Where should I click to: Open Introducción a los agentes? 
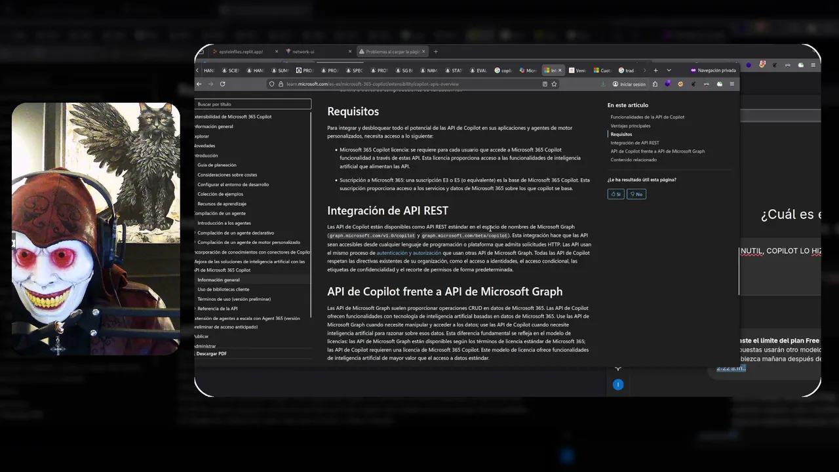point(224,223)
